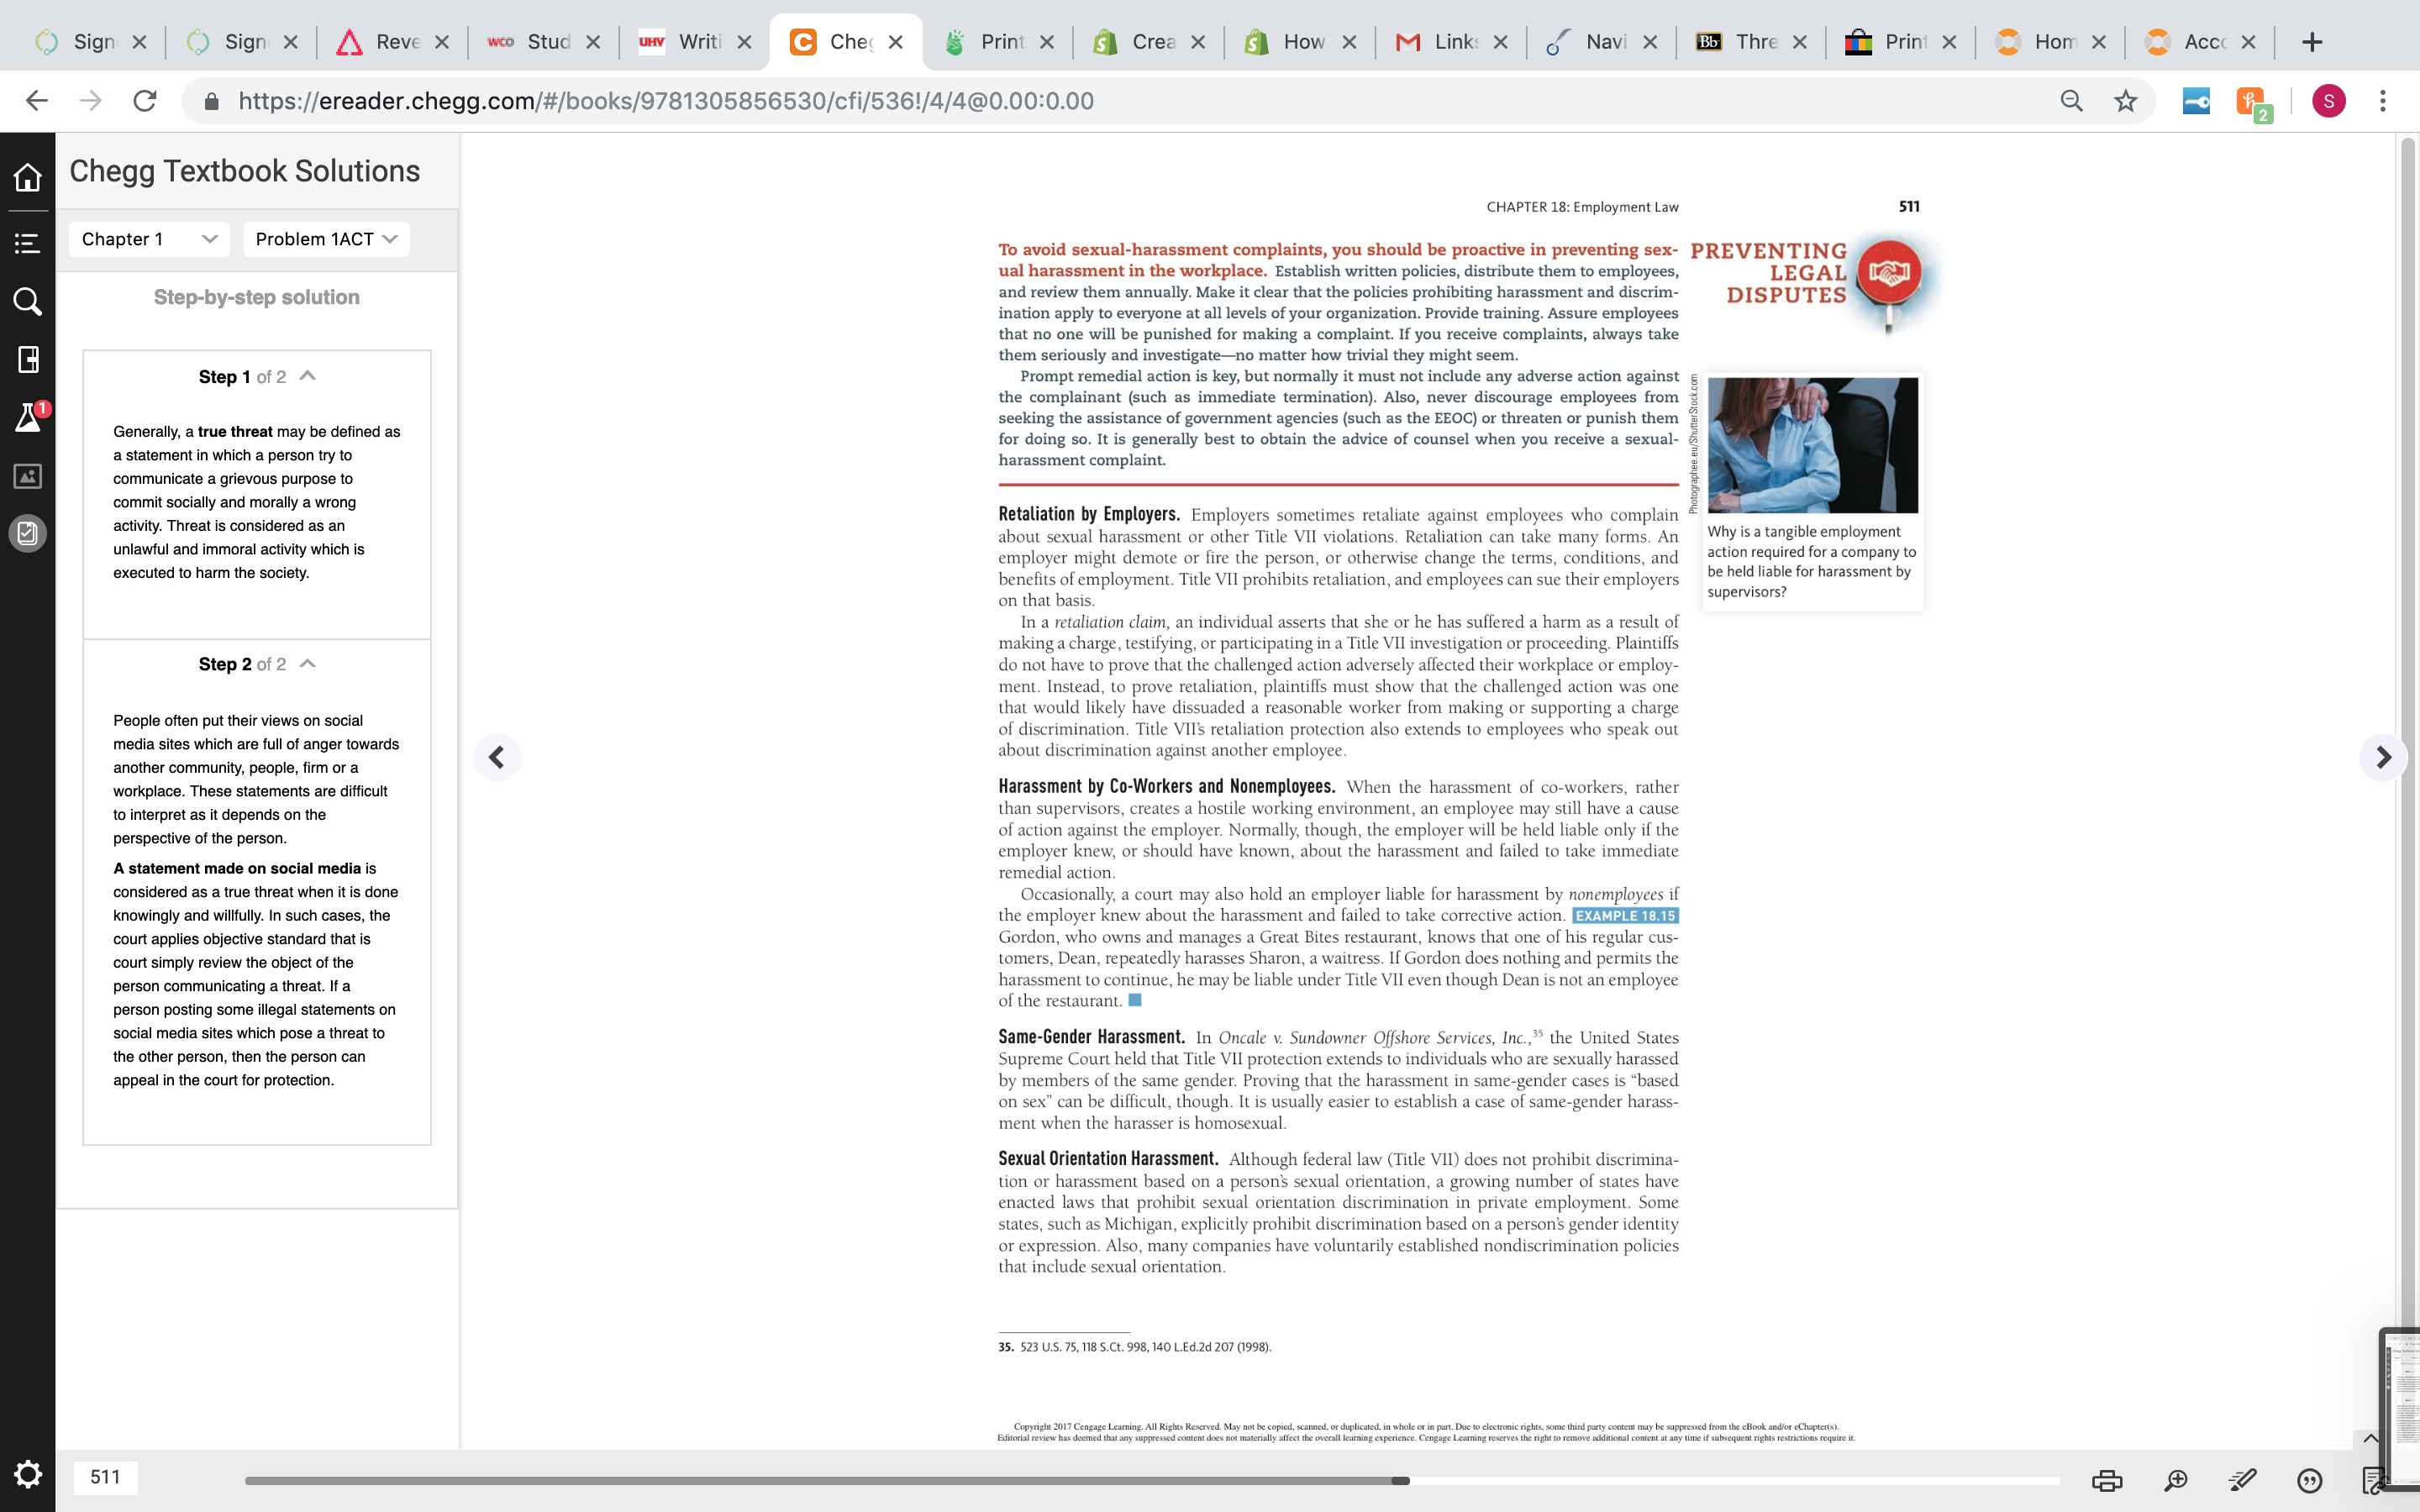2420x1512 pixels.
Task: Open reader settings gear icon
Action: [x=27, y=1474]
